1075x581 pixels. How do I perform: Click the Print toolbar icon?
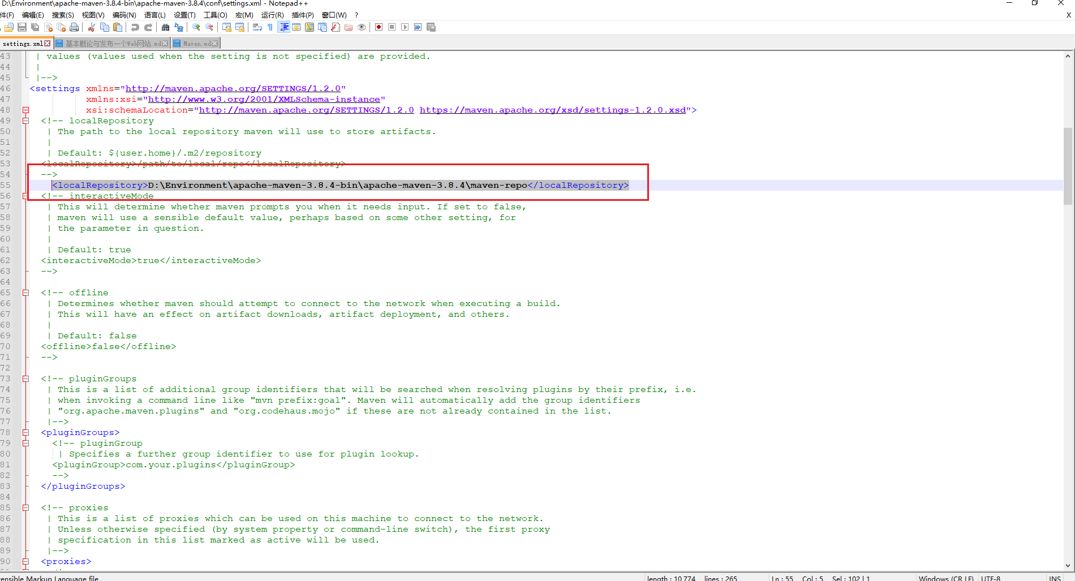74,27
